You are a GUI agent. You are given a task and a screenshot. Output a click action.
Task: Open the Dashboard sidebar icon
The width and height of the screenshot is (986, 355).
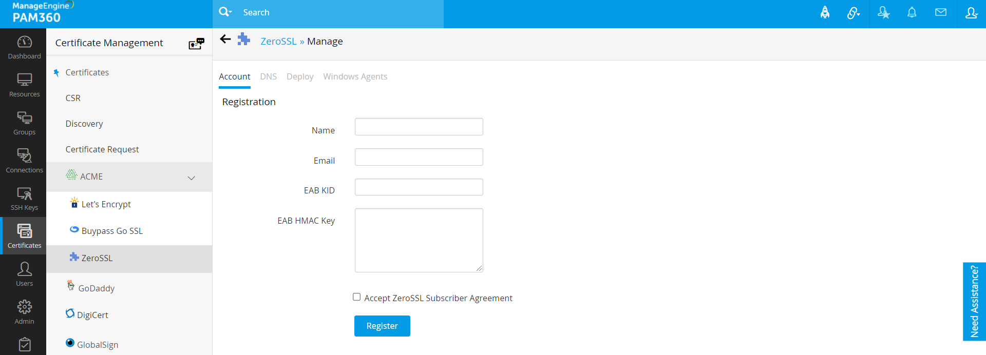click(x=24, y=47)
